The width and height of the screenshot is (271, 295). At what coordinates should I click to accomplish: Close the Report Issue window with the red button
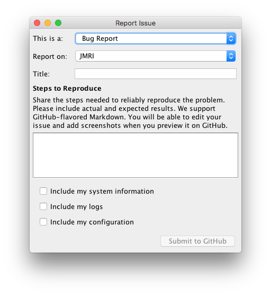(37, 23)
